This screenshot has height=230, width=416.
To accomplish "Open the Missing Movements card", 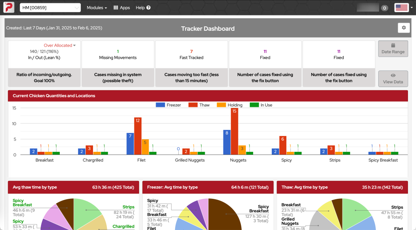I will click(x=118, y=64).
